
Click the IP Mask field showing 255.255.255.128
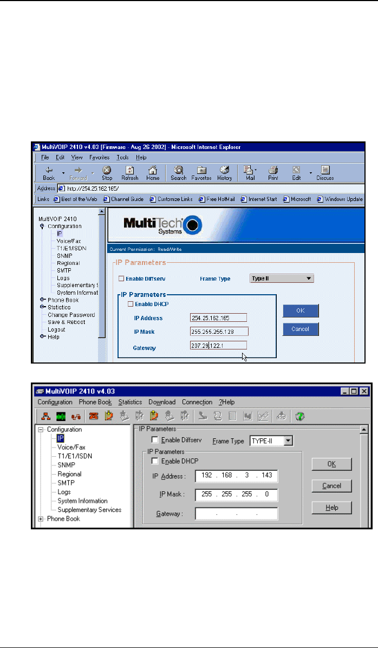click(x=219, y=332)
